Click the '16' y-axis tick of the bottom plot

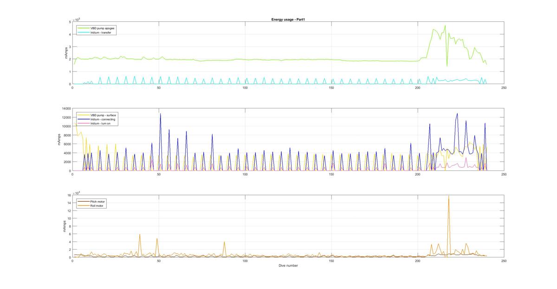pyautogui.click(x=69, y=195)
